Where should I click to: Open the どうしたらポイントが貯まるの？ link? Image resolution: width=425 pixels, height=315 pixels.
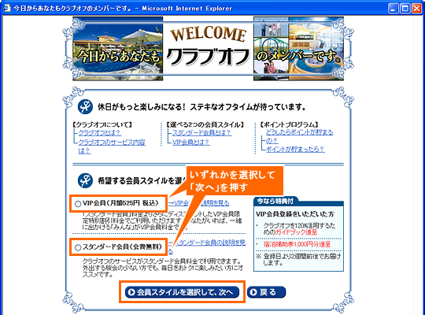click(x=299, y=136)
